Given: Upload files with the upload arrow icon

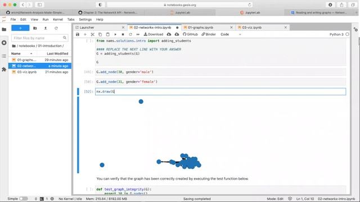Looking at the screenshot, I should click(x=46, y=28).
